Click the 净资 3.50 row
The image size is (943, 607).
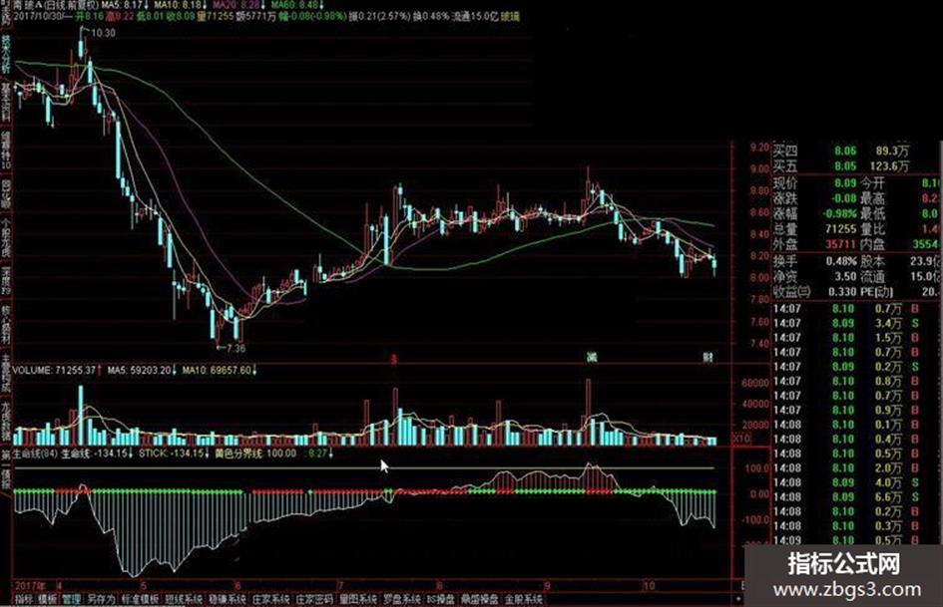pyautogui.click(x=815, y=276)
